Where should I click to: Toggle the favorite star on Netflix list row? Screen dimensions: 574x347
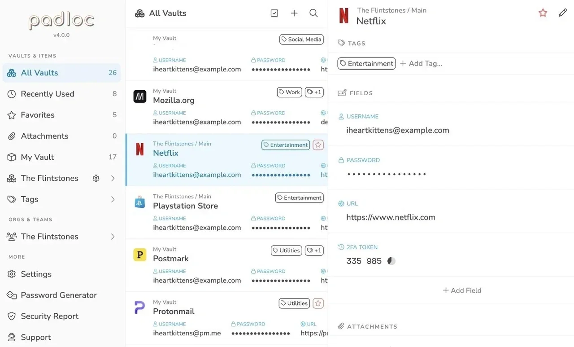(318, 145)
